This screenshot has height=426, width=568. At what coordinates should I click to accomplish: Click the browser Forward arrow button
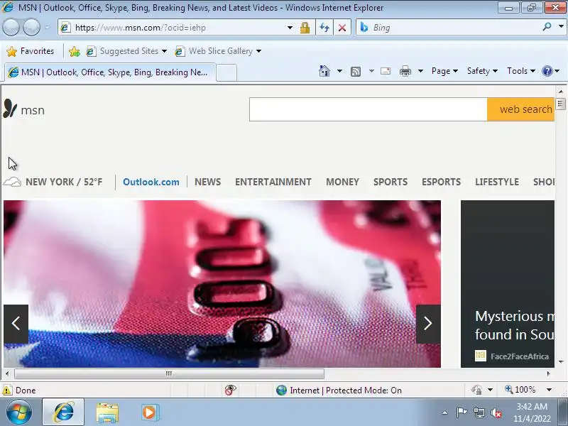31,28
